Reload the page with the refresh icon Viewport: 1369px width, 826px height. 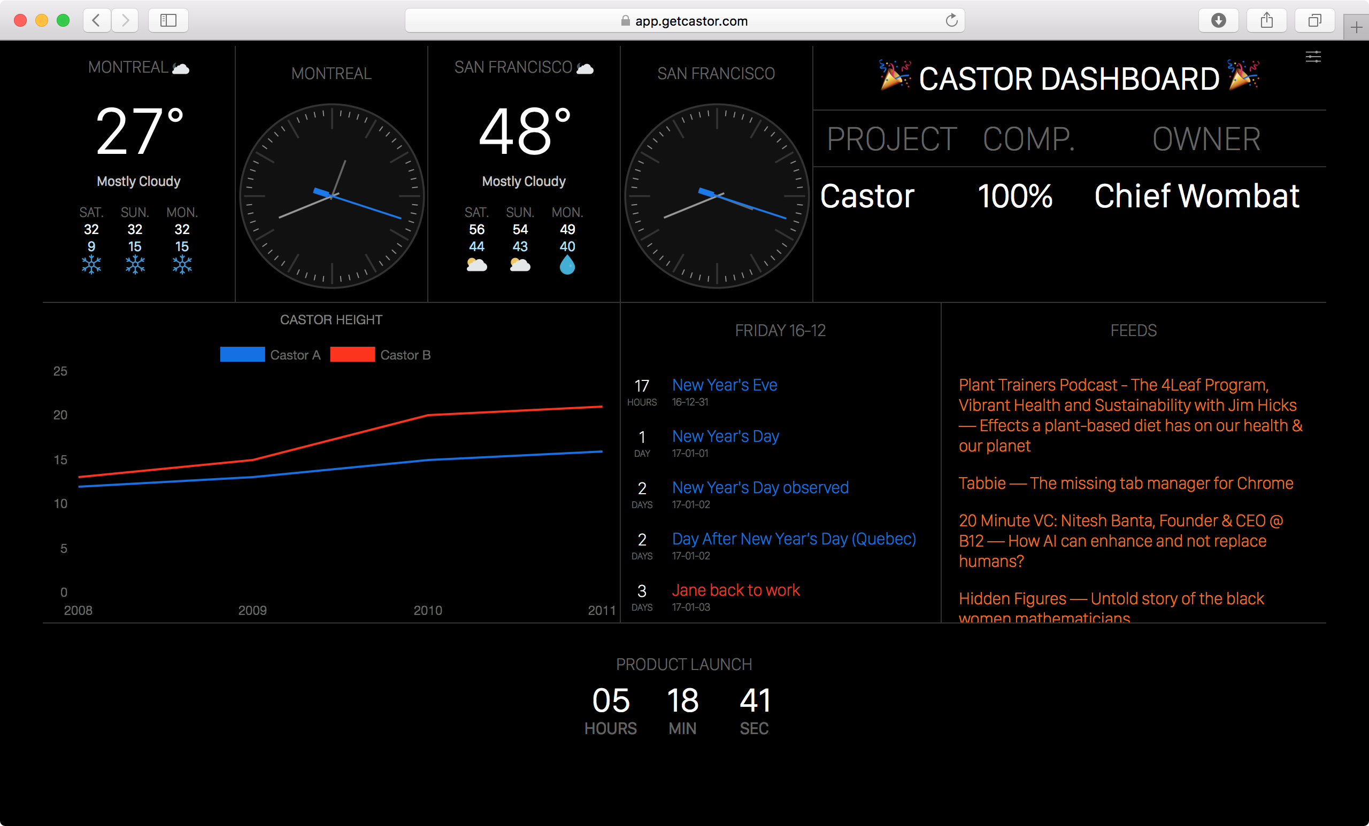(x=951, y=20)
